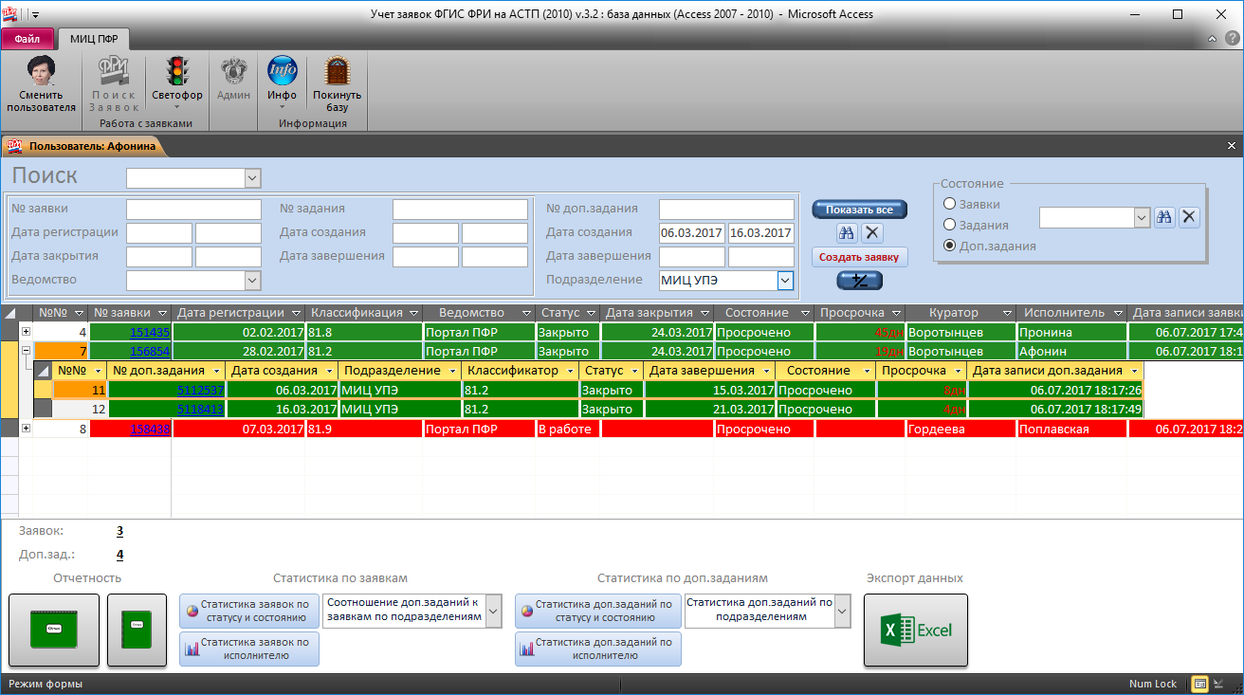
Task: Click the Excel export button
Action: click(x=915, y=630)
